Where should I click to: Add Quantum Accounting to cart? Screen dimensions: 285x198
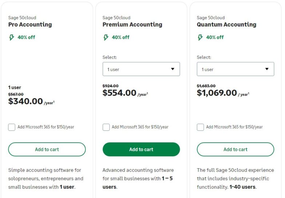[x=235, y=149]
